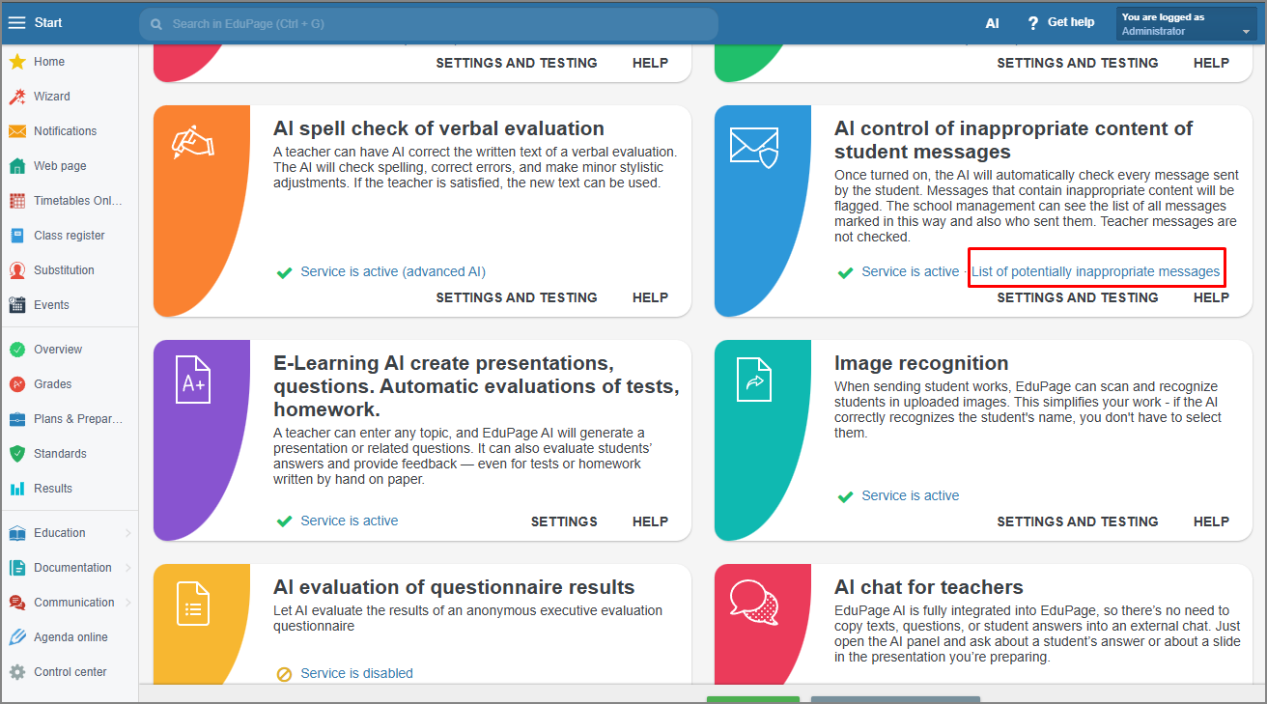Click the Image recognition 'Service is active' status
The height and width of the screenshot is (704, 1267).
[x=910, y=495]
